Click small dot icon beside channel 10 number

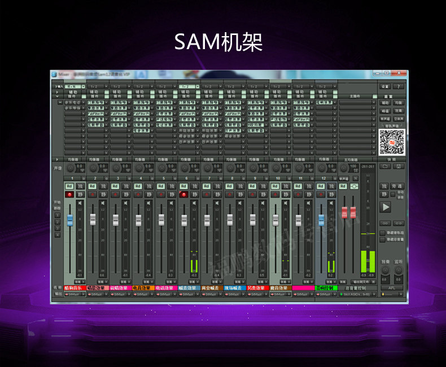289,178
